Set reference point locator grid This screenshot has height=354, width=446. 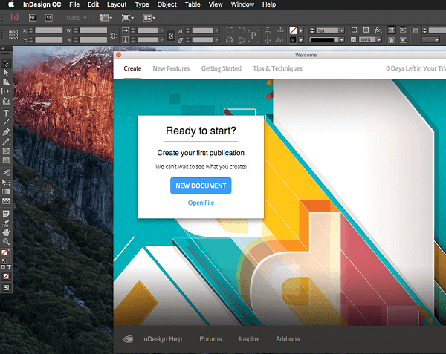point(13,35)
